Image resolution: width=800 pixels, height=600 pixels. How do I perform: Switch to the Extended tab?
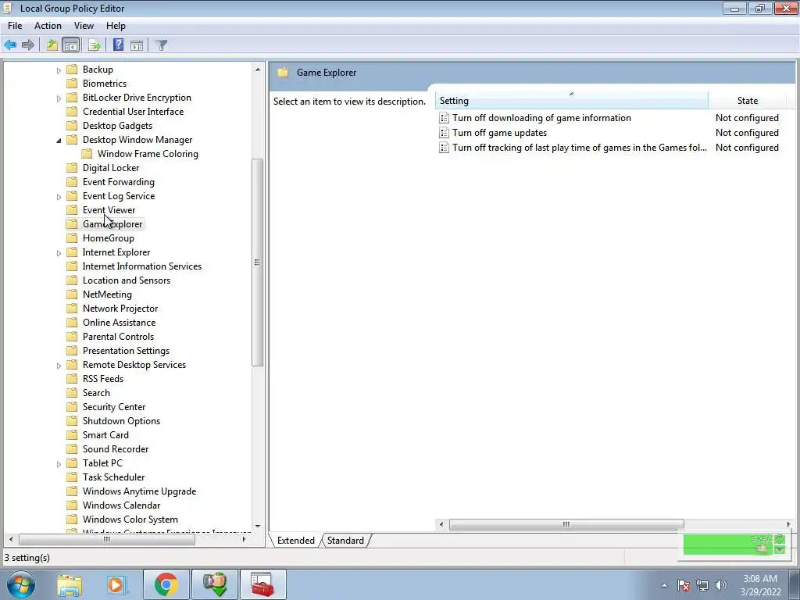(x=296, y=541)
